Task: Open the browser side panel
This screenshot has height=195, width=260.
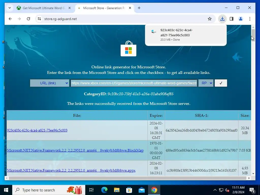Action: pos(232,19)
